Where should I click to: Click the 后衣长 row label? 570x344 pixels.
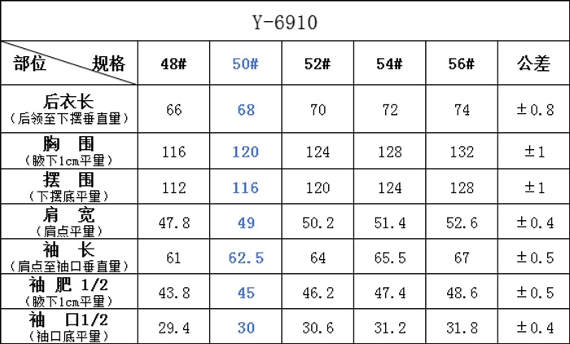(69, 109)
